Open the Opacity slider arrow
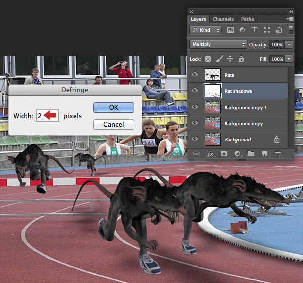 click(x=289, y=44)
